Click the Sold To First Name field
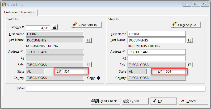The width and height of the screenshot is (211, 109). coord(55,34)
